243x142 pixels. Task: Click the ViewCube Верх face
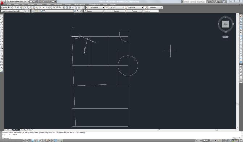(x=226, y=24)
